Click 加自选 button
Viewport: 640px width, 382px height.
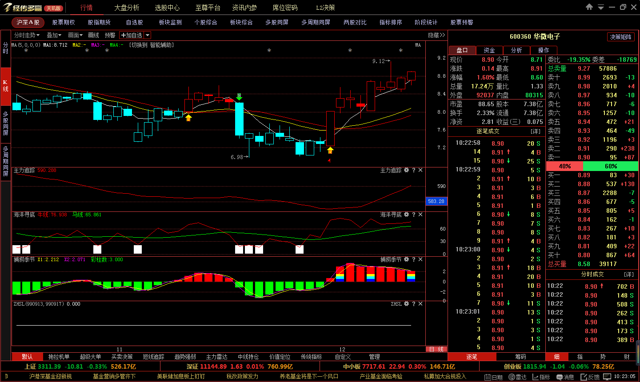point(132,35)
